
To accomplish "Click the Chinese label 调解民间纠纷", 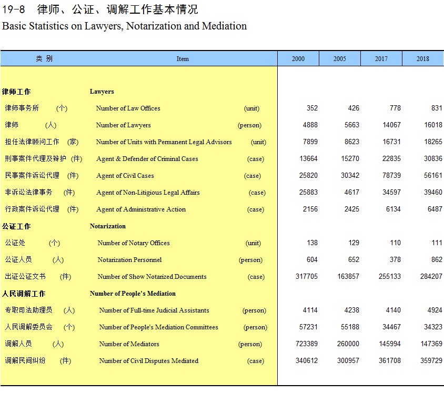I will pyautogui.click(x=25, y=360).
